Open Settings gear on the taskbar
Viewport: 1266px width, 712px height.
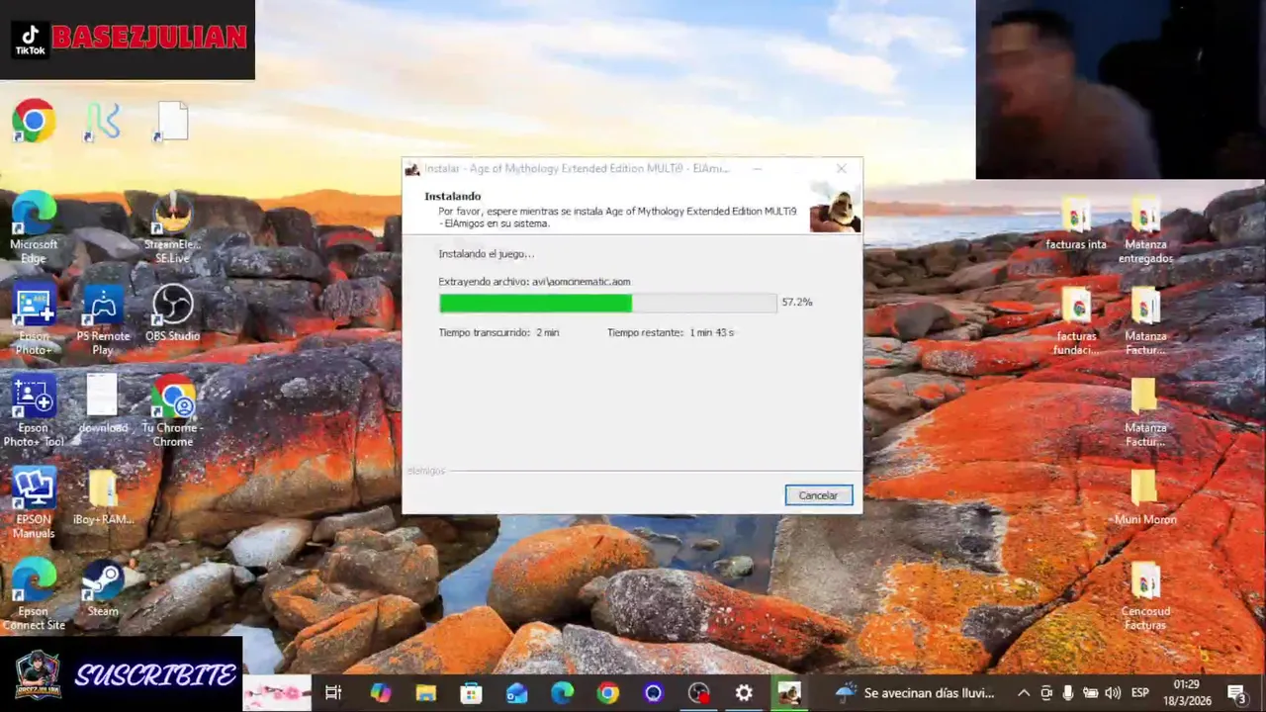pyautogui.click(x=744, y=693)
